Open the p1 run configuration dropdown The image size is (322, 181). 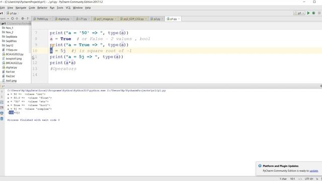pos(299,13)
